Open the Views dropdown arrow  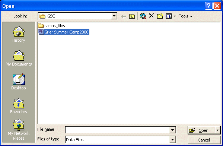click(x=175, y=16)
